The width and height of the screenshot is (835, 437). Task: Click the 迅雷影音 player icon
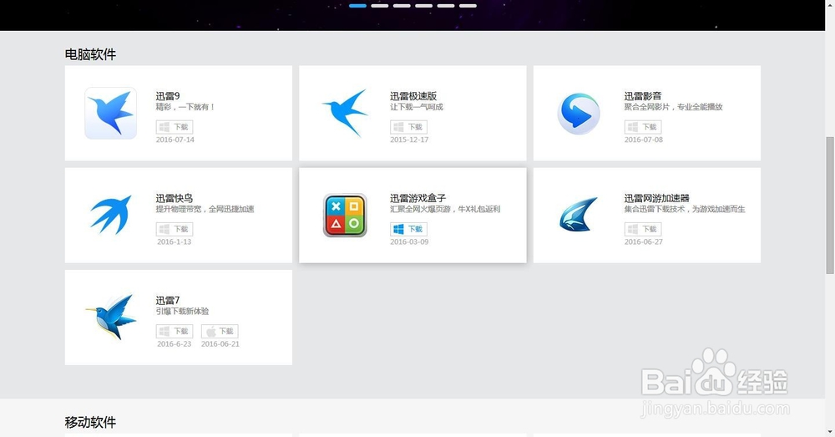[x=579, y=114]
